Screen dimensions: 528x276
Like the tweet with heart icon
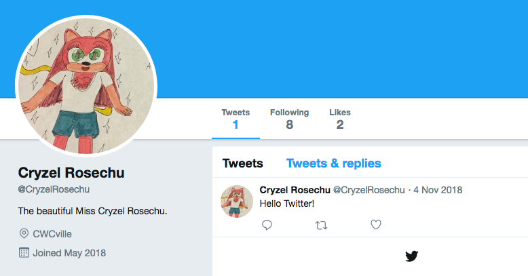[x=376, y=224]
